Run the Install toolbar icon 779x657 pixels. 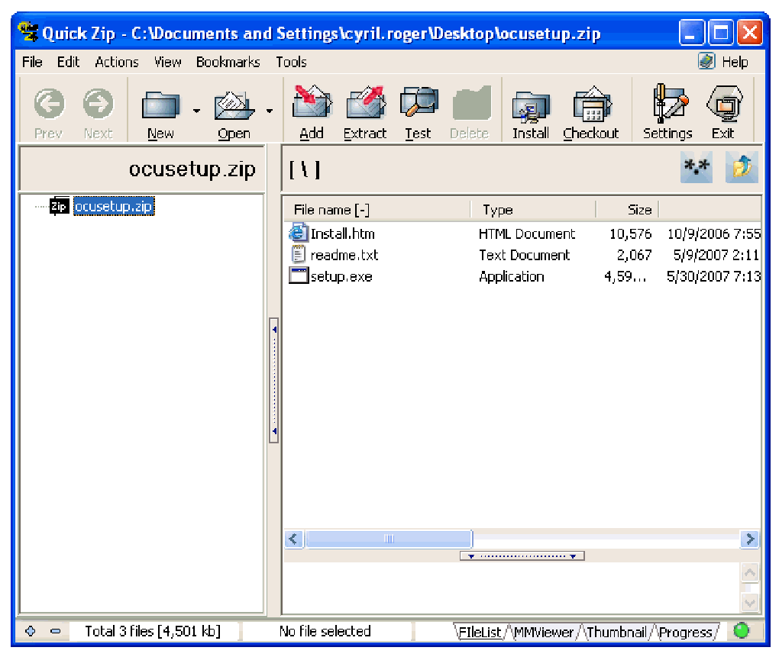(531, 106)
